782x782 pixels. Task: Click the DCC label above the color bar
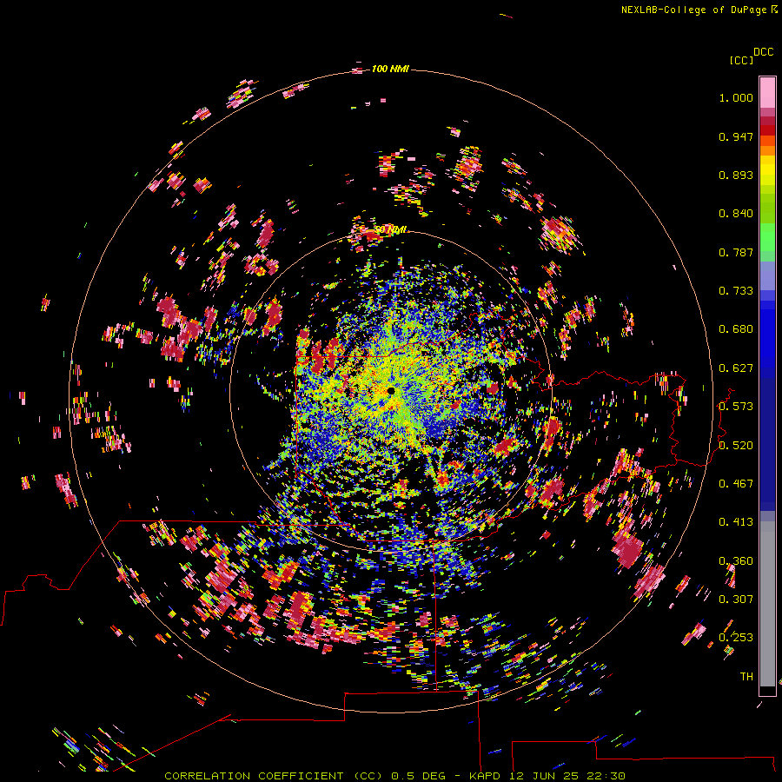[x=763, y=52]
